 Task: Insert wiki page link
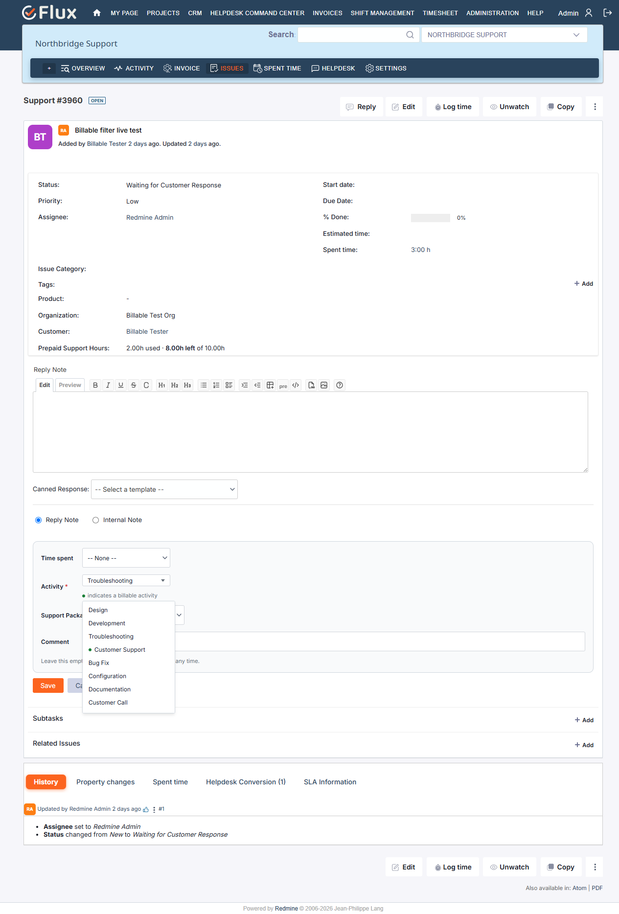pos(311,385)
